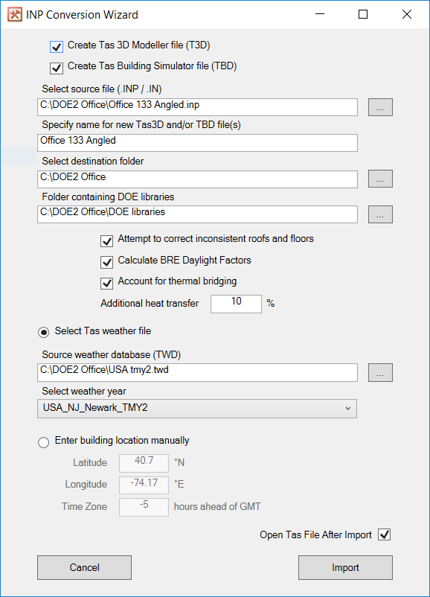
Task: Disable correcting inconsistent roofs and floors
Action: (106, 241)
